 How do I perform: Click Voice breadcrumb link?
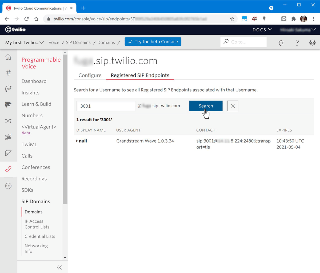(x=54, y=42)
